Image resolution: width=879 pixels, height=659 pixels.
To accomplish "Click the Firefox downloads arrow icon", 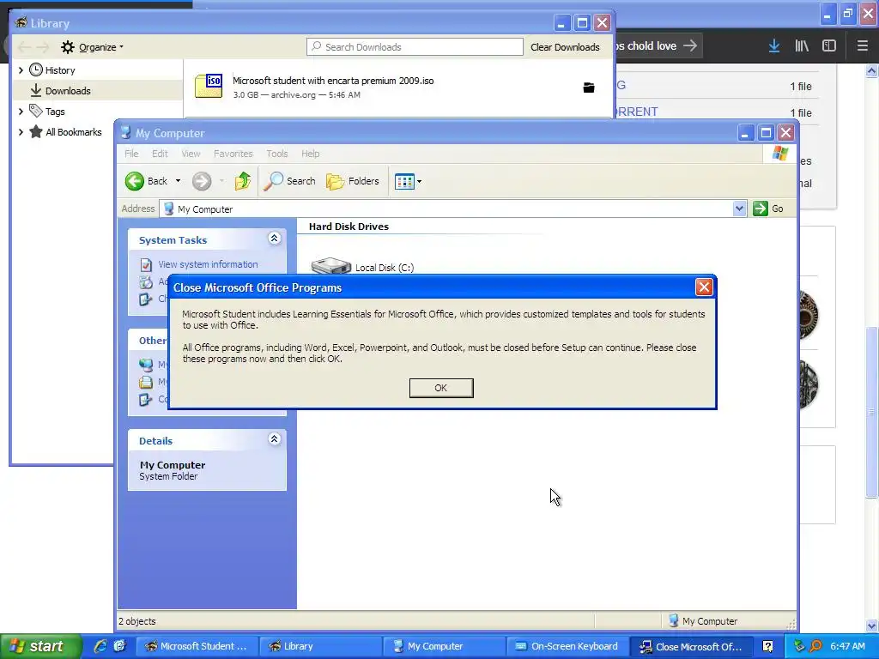I will pyautogui.click(x=774, y=46).
